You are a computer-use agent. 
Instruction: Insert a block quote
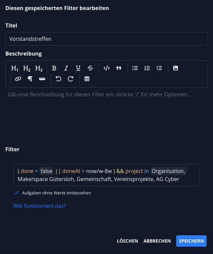[x=119, y=68]
